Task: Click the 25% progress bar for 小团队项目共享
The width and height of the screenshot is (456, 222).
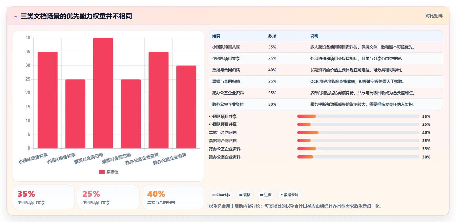Action: pos(358,124)
